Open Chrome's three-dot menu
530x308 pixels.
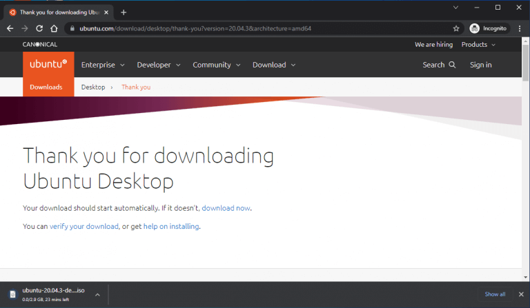coord(520,29)
